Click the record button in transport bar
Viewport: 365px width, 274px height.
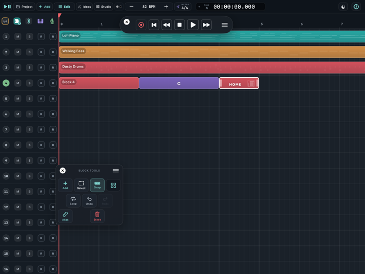[x=141, y=25]
